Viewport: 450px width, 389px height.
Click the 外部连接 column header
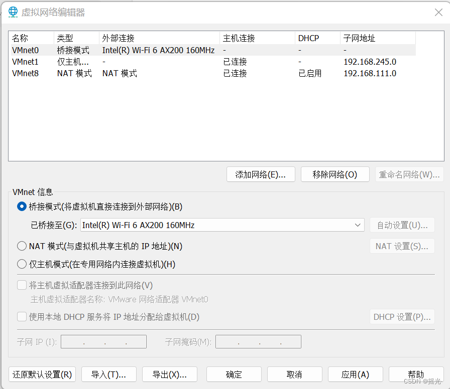(159, 38)
